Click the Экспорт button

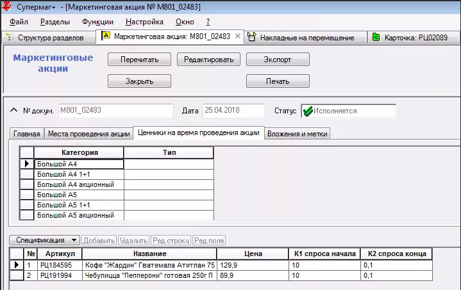pos(278,60)
